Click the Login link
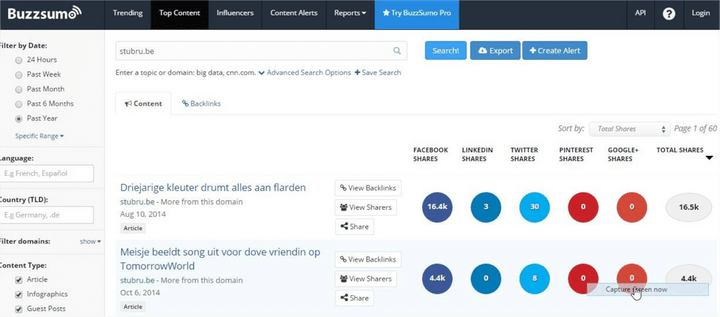Image resolution: width=720 pixels, height=317 pixels. pyautogui.click(x=700, y=13)
